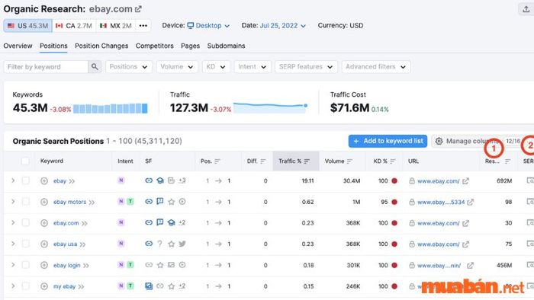This screenshot has width=534, height=300.
Task: View SERP snapshot icon for ebay row
Action: tap(530, 180)
